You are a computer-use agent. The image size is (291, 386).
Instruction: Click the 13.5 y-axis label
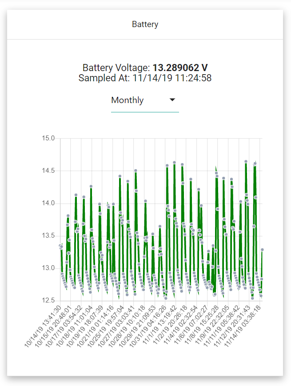tap(48, 235)
